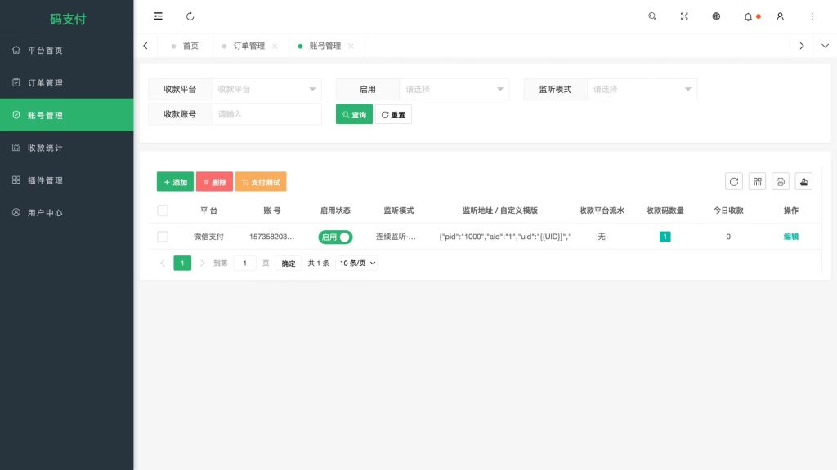Select page 1 in the pagination control
The image size is (837, 470).
tap(181, 263)
